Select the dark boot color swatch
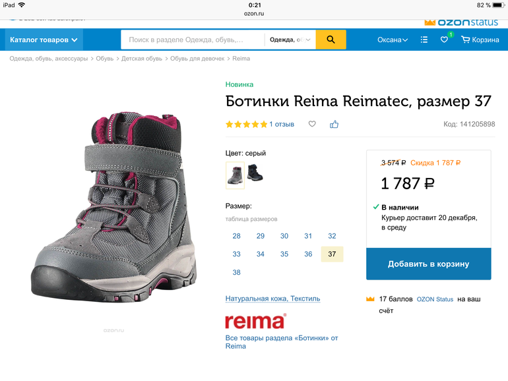The image size is (508, 381). coord(255,174)
